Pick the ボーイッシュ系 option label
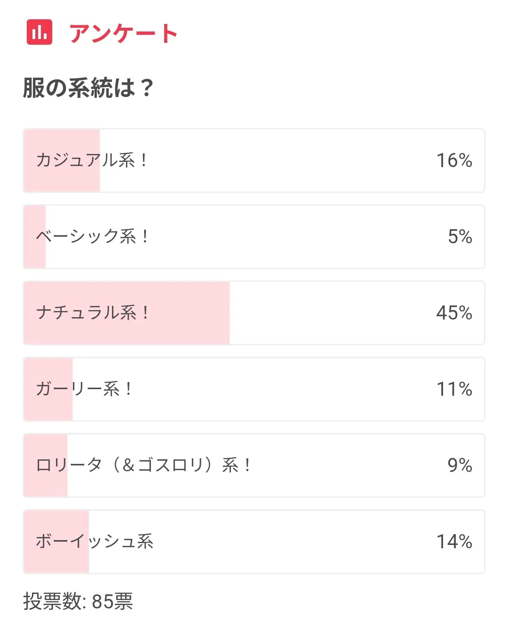This screenshot has width=508, height=632. coord(95,542)
